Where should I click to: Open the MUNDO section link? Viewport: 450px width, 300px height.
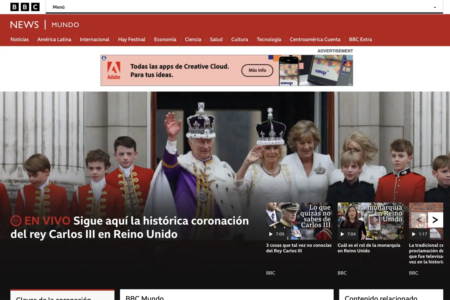point(65,25)
